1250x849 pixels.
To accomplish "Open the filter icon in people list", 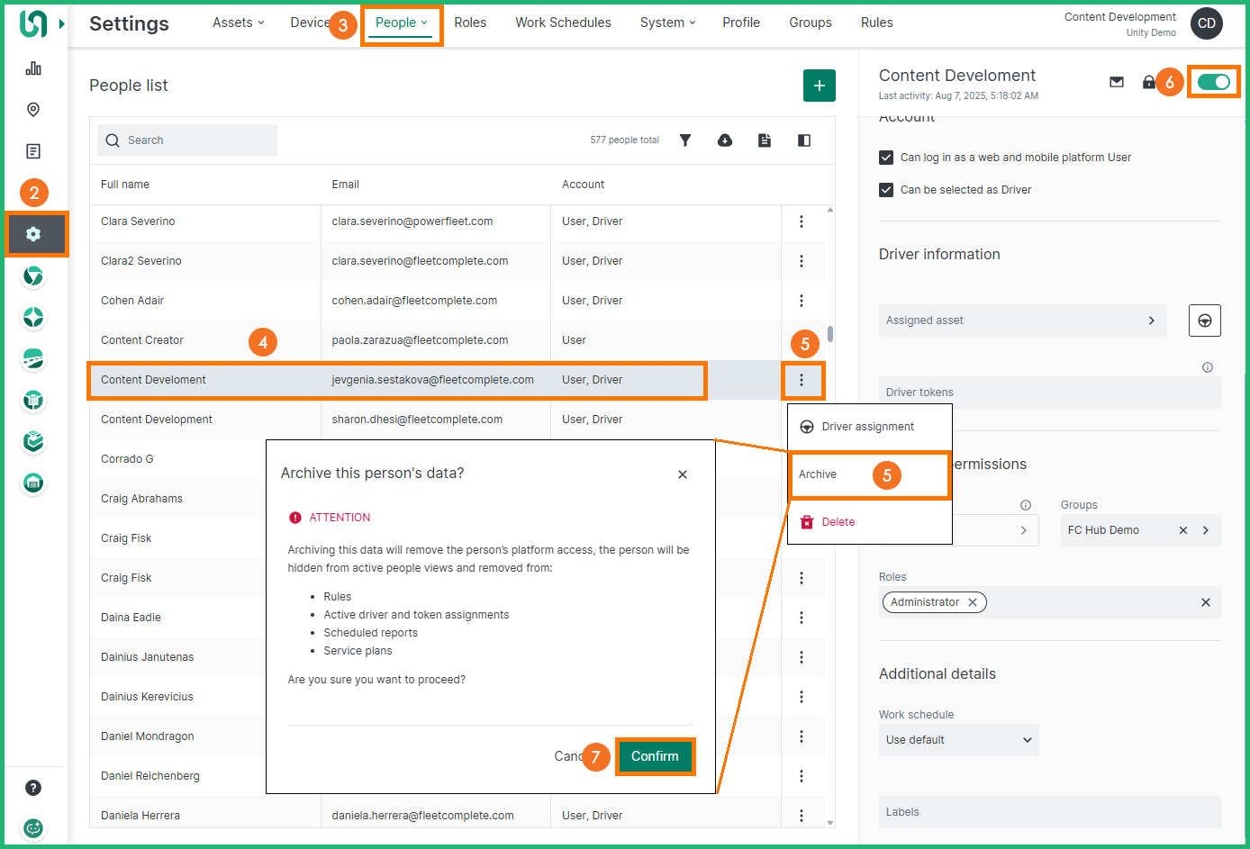I will click(x=685, y=140).
